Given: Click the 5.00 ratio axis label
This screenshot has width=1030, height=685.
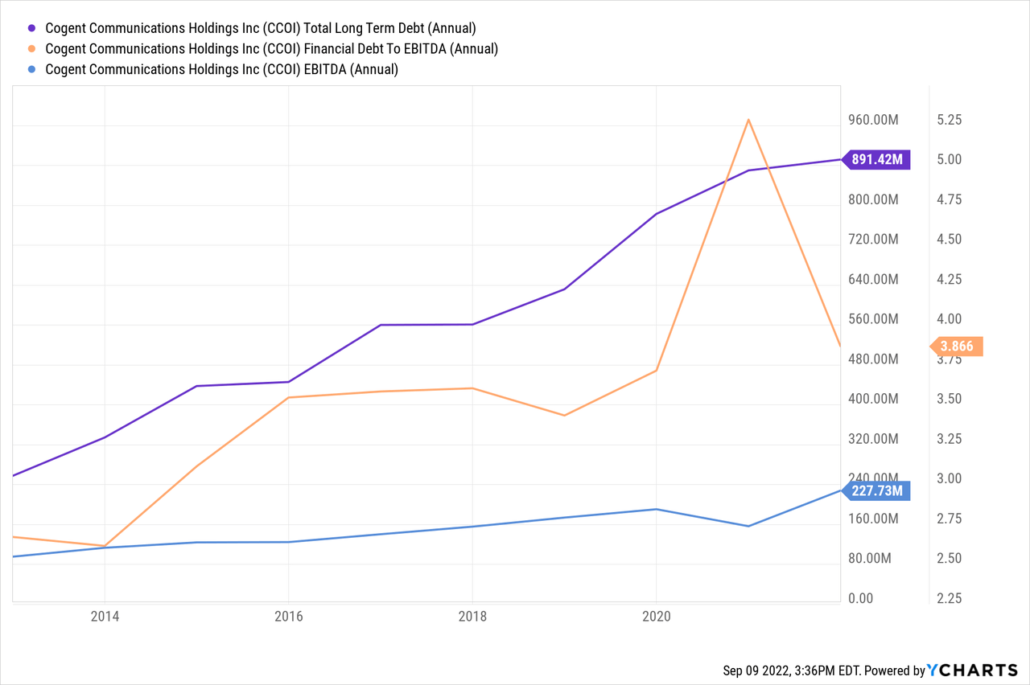Looking at the screenshot, I should tap(950, 159).
